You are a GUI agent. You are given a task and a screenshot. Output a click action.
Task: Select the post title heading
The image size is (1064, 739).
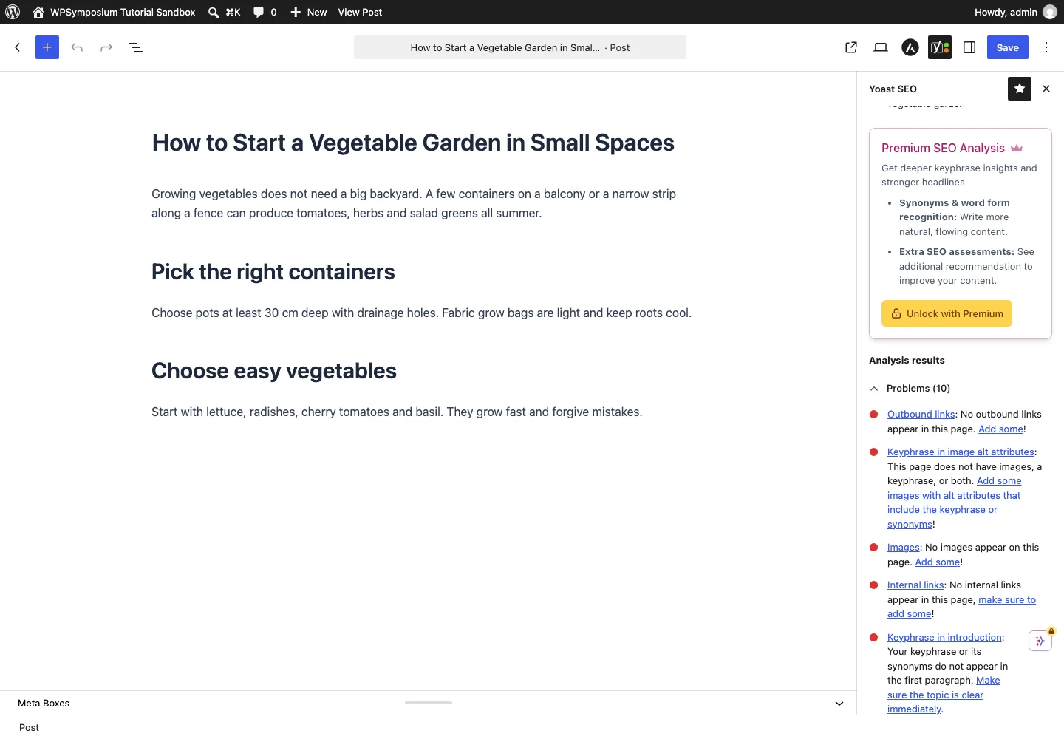[x=413, y=143]
